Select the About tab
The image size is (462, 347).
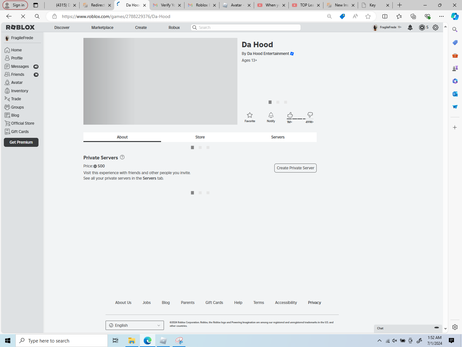(x=122, y=137)
